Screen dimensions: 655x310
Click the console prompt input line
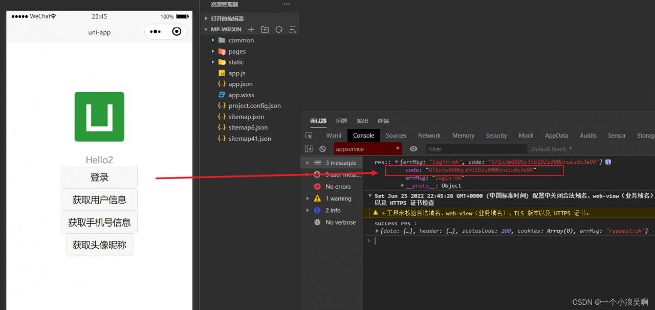512,241
